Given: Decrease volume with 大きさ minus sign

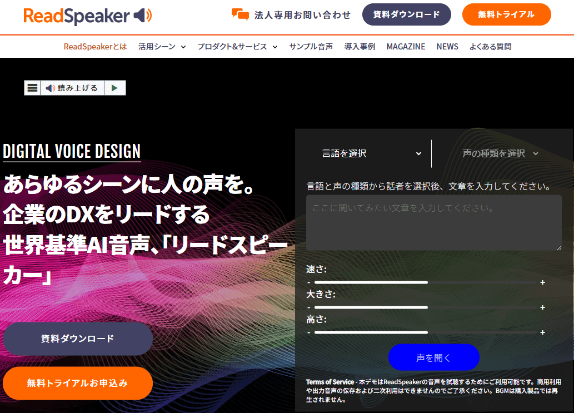Looking at the screenshot, I should [x=309, y=307].
